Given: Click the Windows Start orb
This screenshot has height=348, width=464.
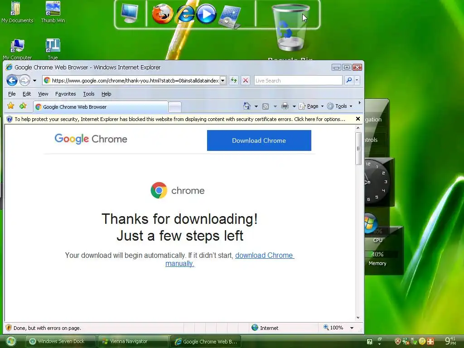Looking at the screenshot, I should point(11,342).
